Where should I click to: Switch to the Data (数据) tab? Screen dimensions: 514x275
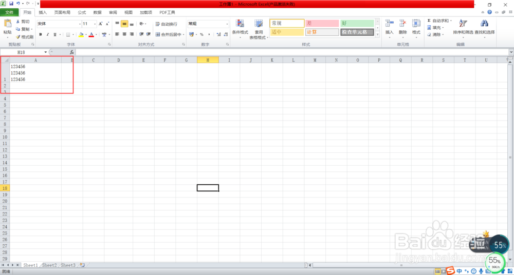click(x=97, y=12)
